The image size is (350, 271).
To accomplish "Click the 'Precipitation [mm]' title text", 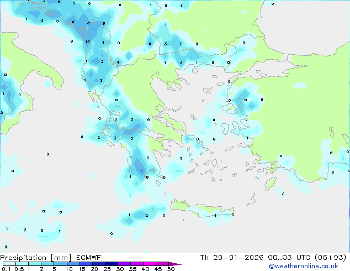I will point(35,258).
